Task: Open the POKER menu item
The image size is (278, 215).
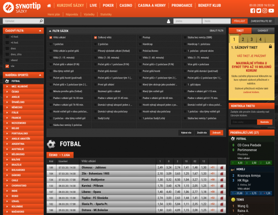Action: (x=109, y=6)
